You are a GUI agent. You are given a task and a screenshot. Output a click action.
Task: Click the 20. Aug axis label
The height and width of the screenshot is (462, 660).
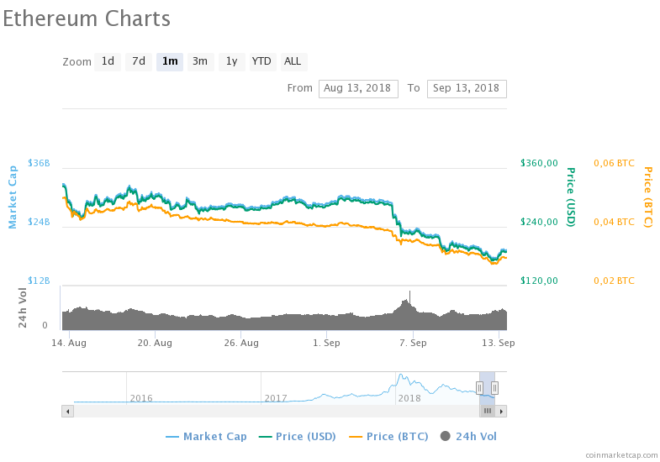coord(155,343)
